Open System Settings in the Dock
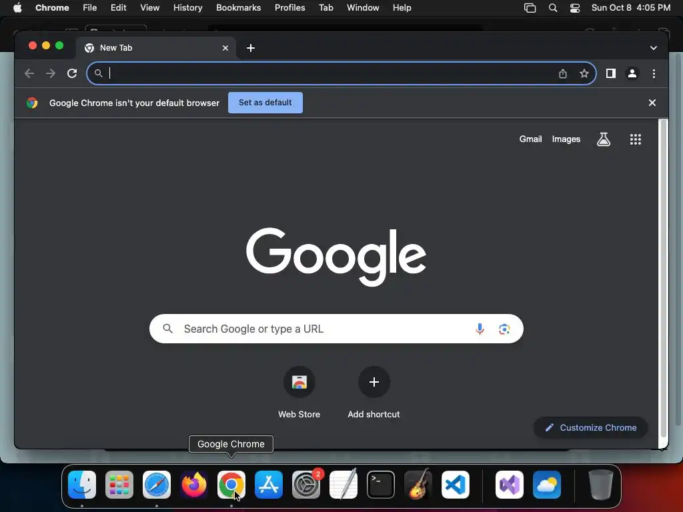Viewport: 683px width, 512px height. point(306,485)
